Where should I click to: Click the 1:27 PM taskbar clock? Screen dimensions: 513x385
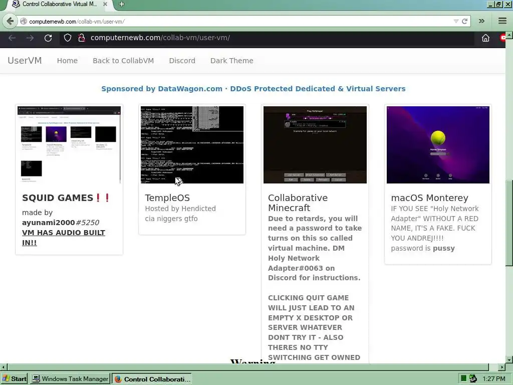(x=493, y=379)
